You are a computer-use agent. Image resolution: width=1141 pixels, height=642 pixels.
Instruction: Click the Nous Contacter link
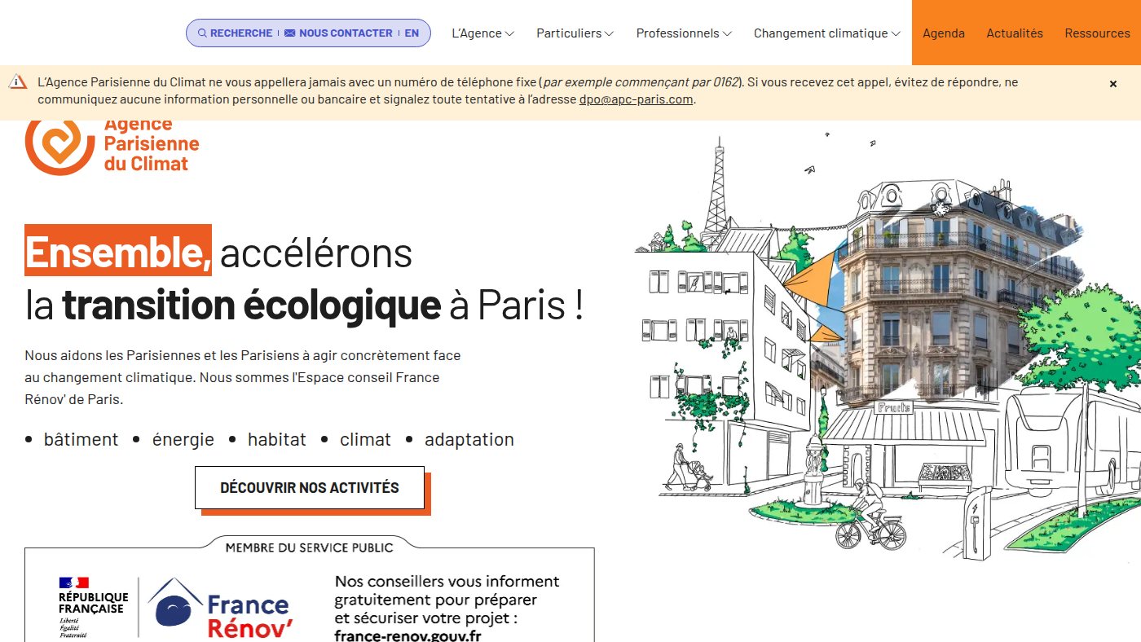338,33
